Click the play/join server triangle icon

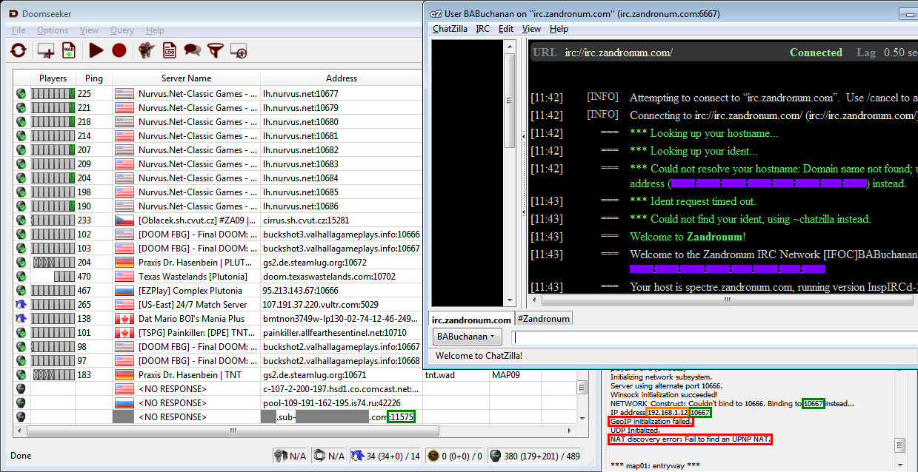point(96,50)
